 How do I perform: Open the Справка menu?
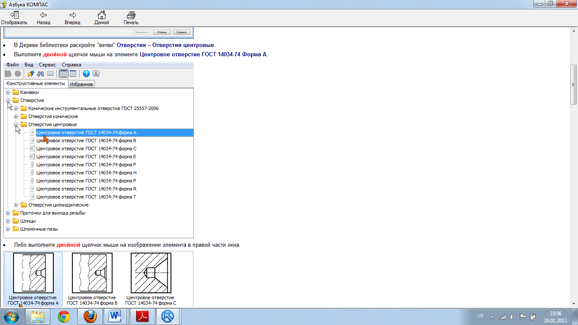72,65
